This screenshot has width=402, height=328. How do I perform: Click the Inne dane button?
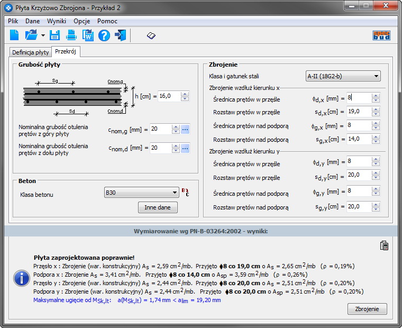click(x=158, y=207)
